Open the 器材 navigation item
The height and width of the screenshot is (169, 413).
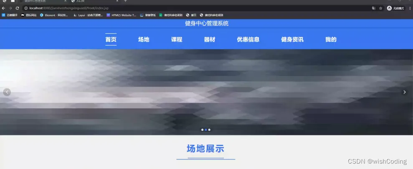(x=210, y=40)
